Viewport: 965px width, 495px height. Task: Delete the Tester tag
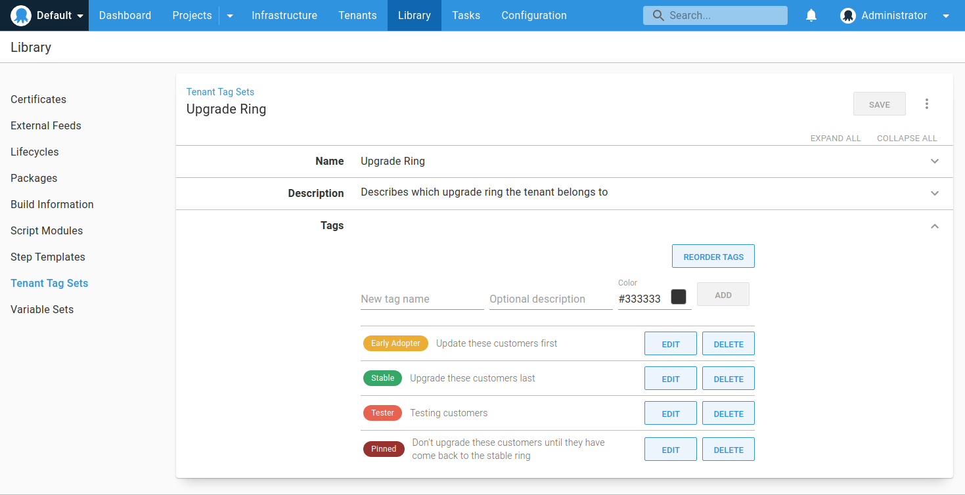click(728, 414)
